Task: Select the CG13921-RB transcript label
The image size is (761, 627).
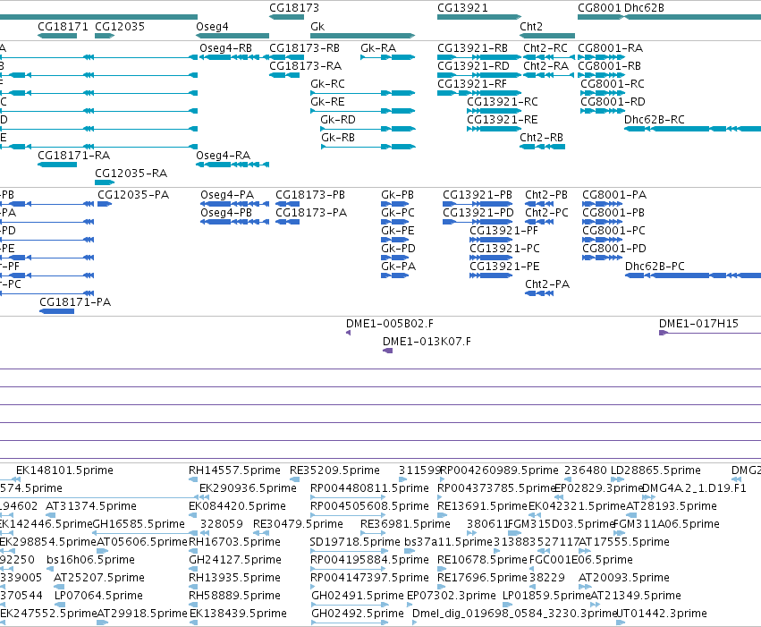Action: [472, 48]
